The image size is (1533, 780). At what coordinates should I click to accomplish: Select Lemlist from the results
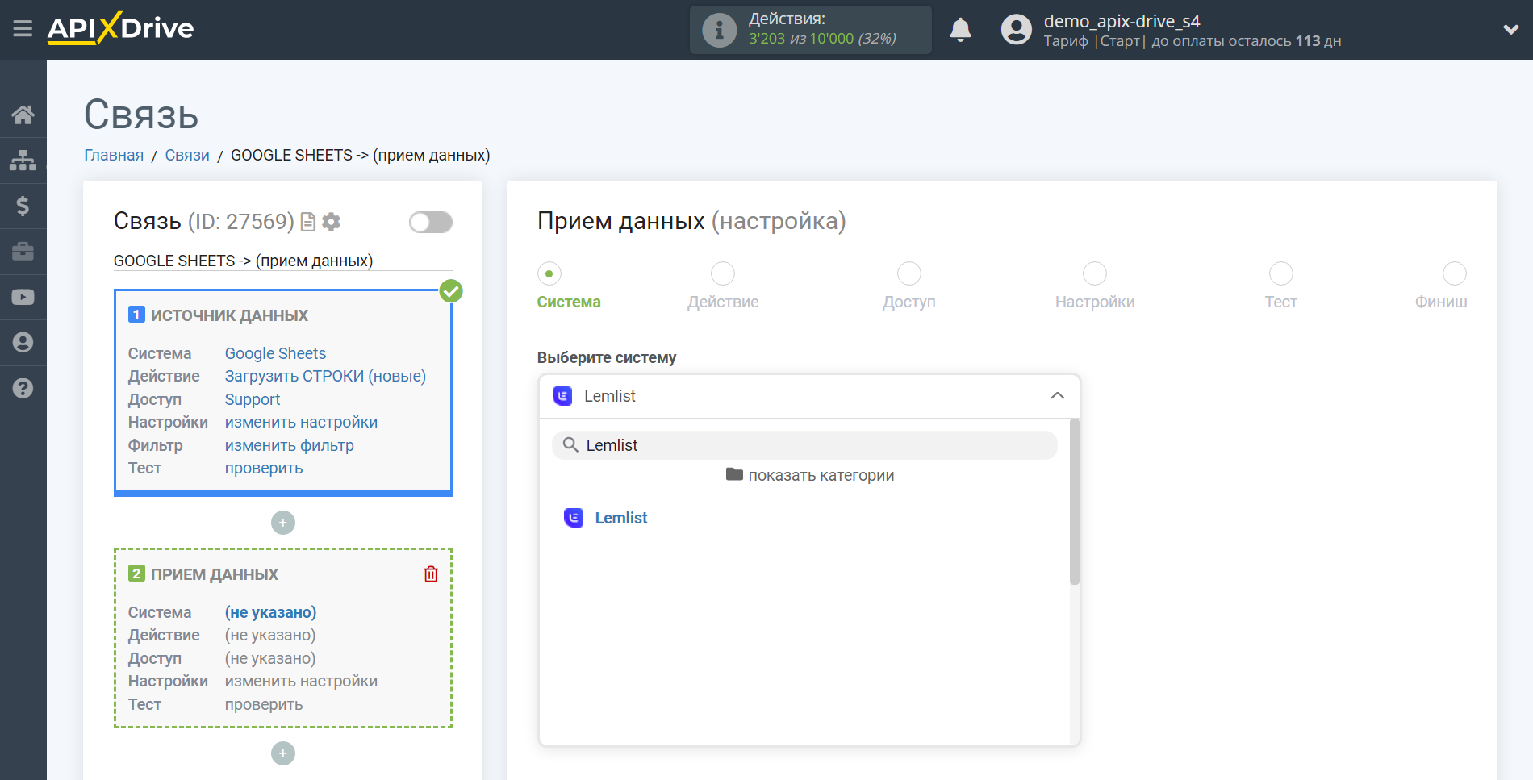tap(621, 518)
